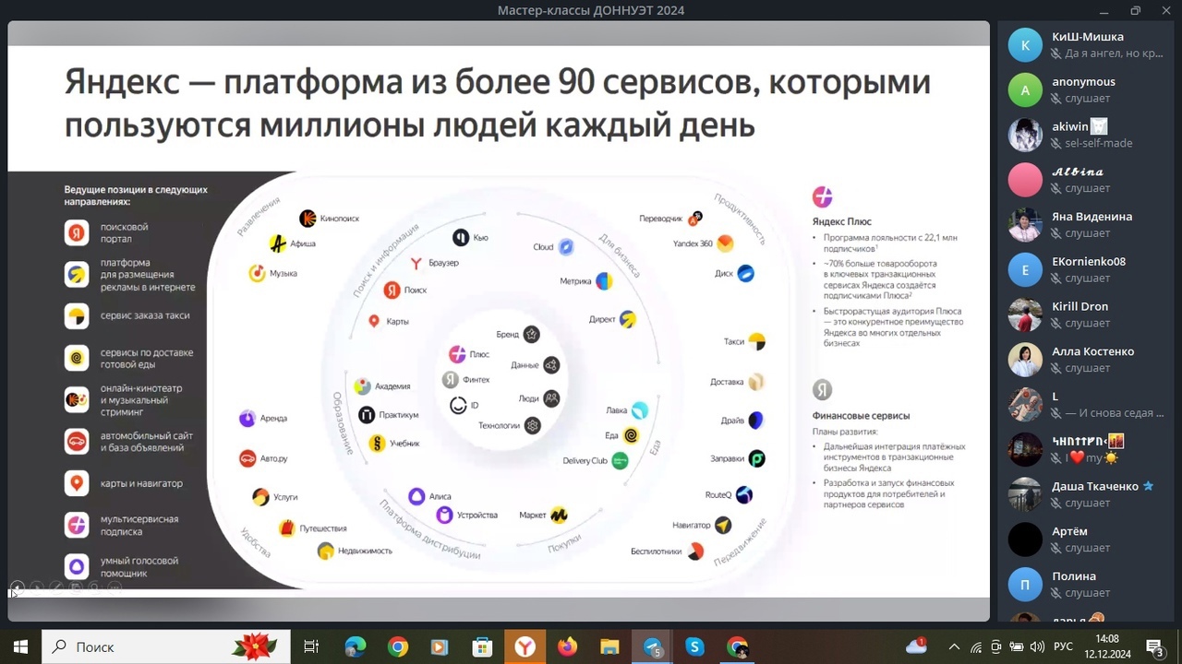This screenshot has height=664, width=1182.
Task: Launch Skype from the taskbar
Action: pyautogui.click(x=695, y=646)
